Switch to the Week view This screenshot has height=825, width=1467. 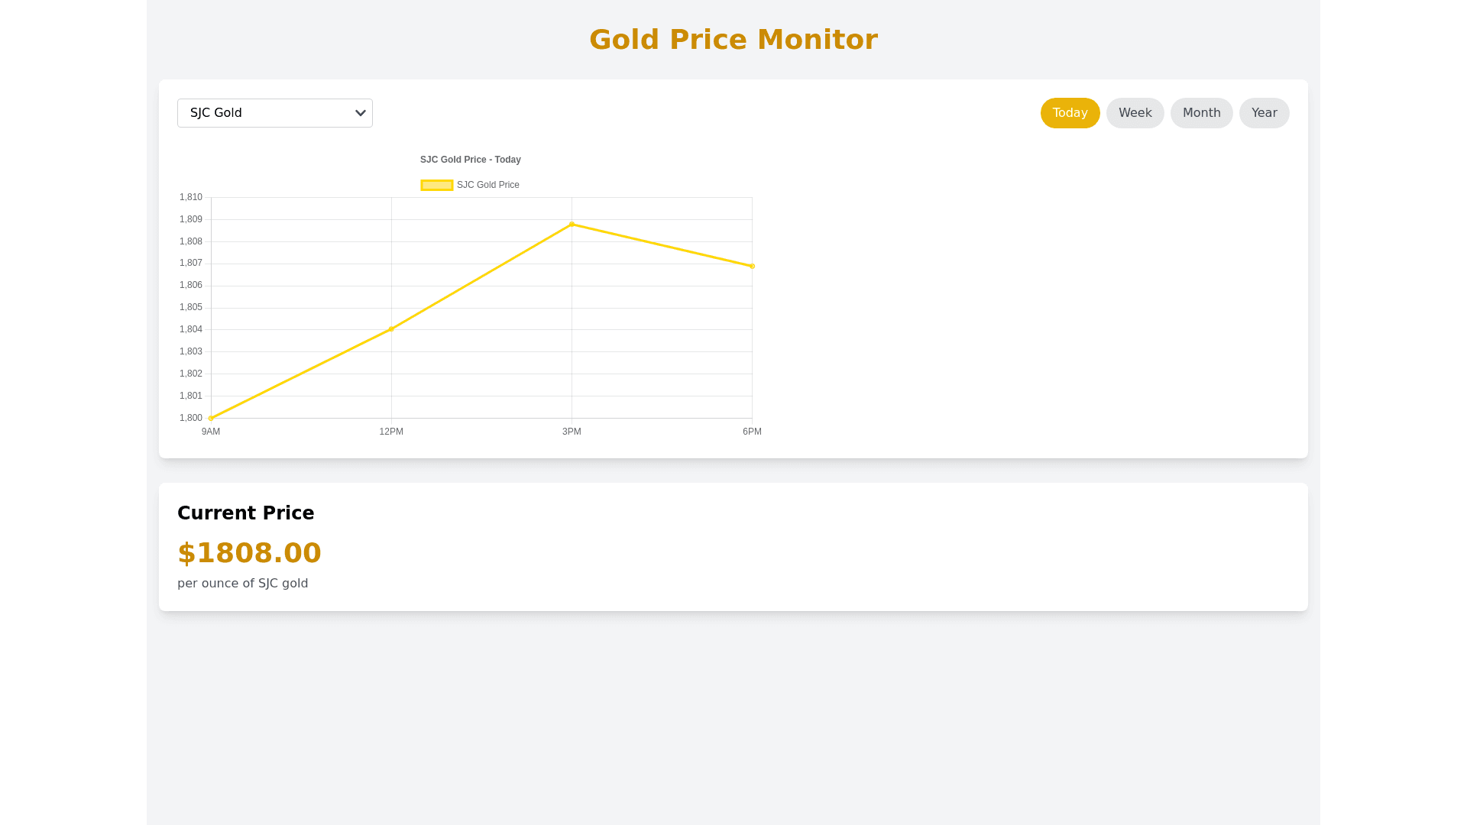(x=1135, y=113)
